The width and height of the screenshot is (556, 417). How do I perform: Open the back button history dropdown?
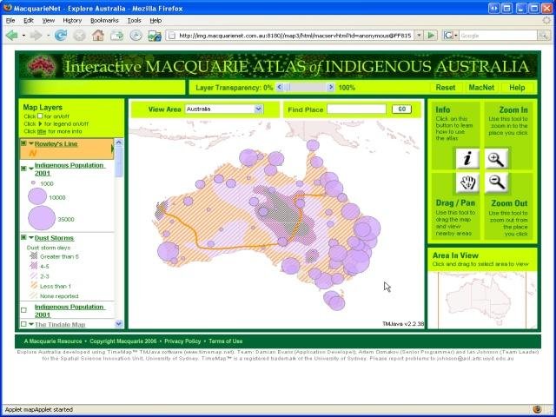[x=23, y=36]
